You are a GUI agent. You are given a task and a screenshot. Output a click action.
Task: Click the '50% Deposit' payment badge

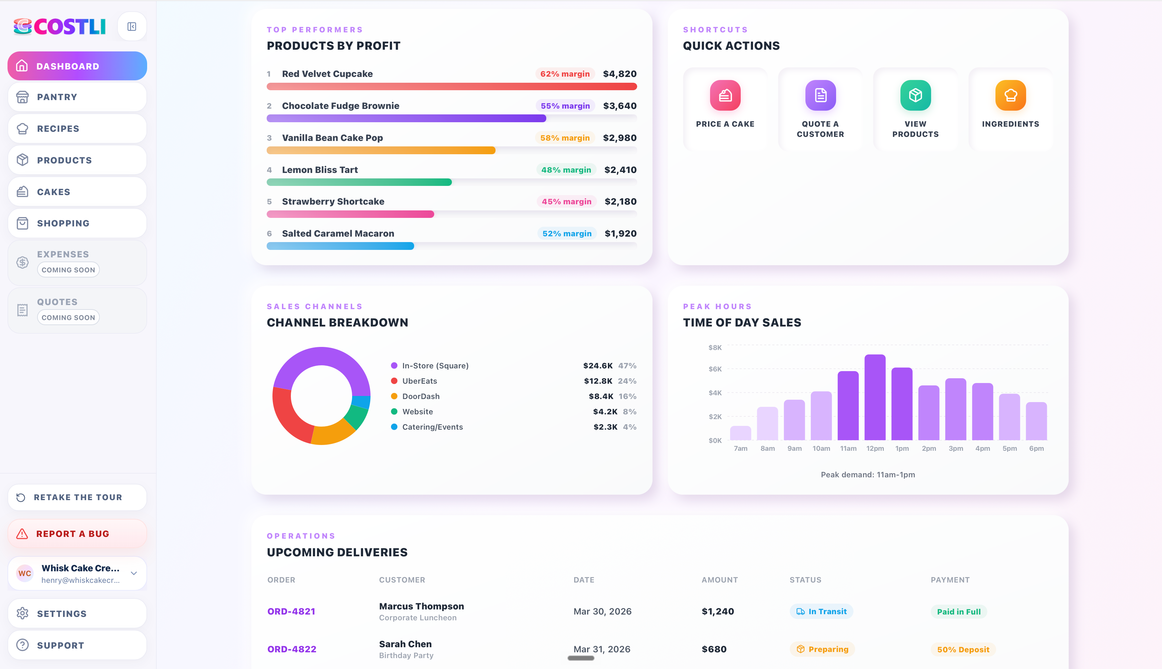963,649
